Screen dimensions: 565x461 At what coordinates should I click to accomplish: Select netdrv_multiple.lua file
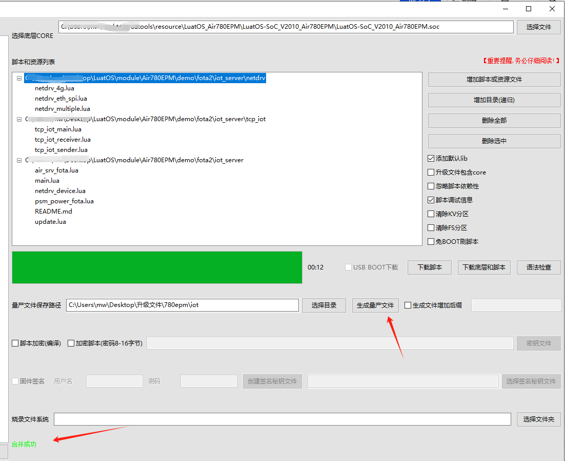[63, 109]
